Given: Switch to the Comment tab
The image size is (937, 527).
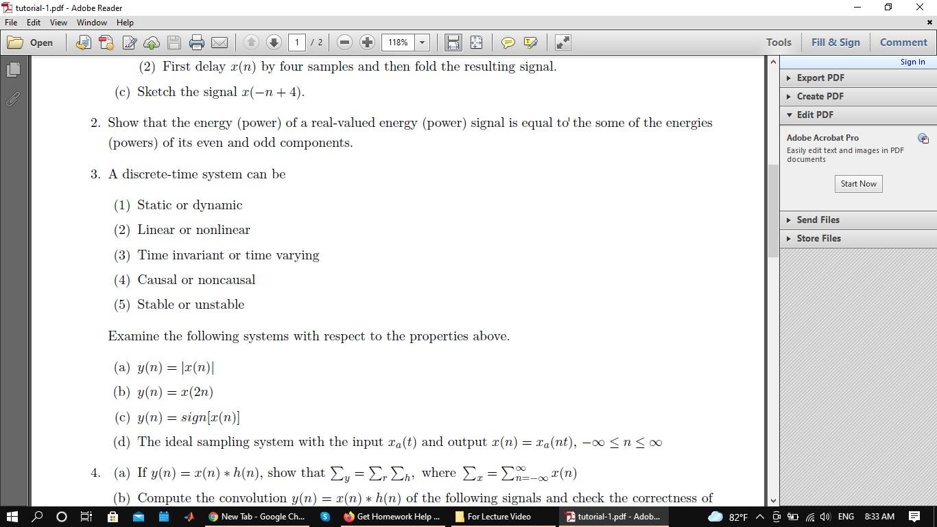Looking at the screenshot, I should [903, 42].
